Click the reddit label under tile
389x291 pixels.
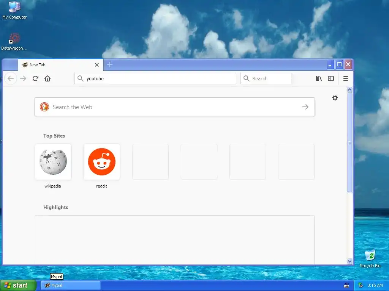[101, 186]
